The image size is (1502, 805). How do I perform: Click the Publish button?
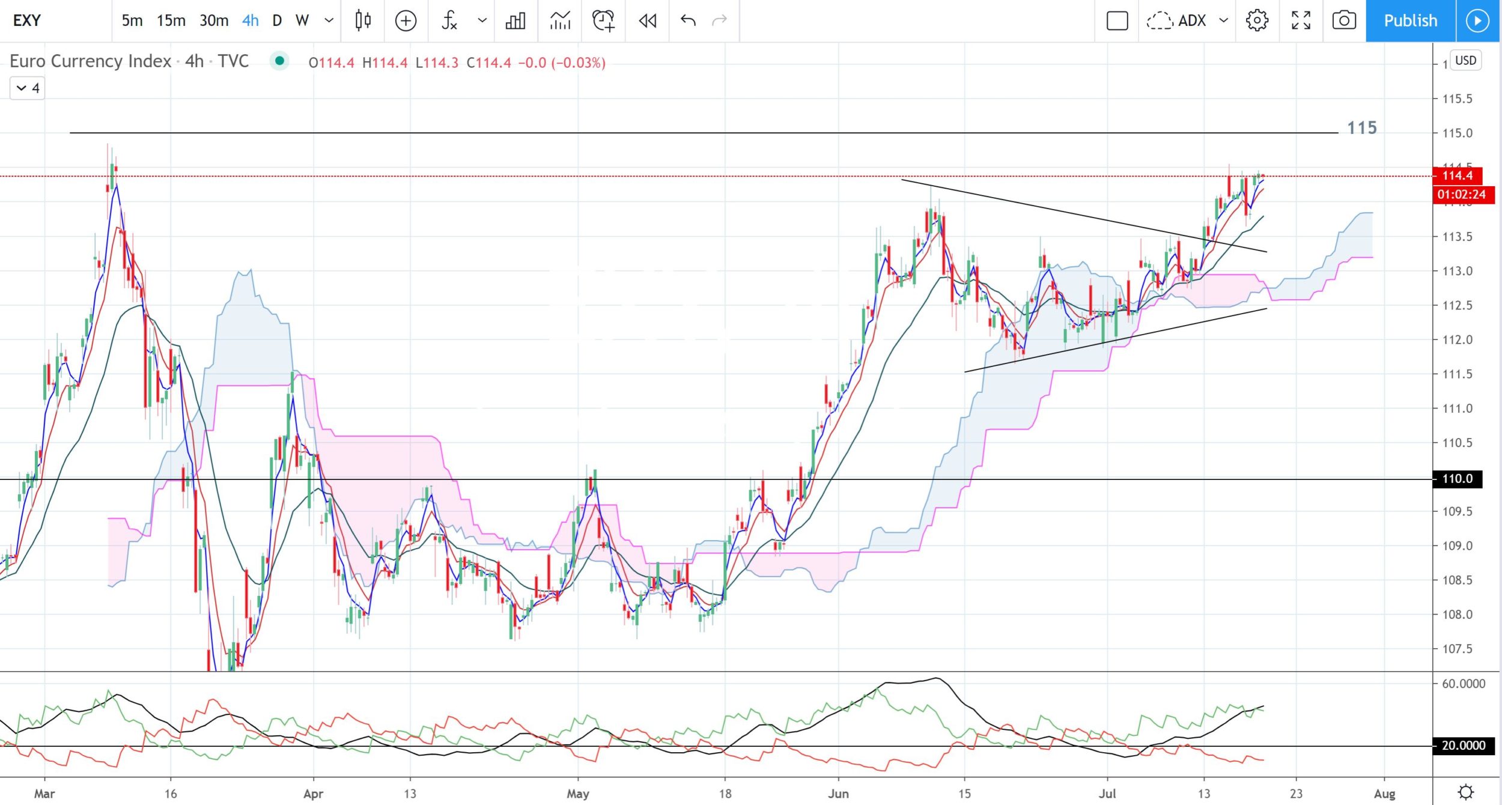[x=1411, y=21]
